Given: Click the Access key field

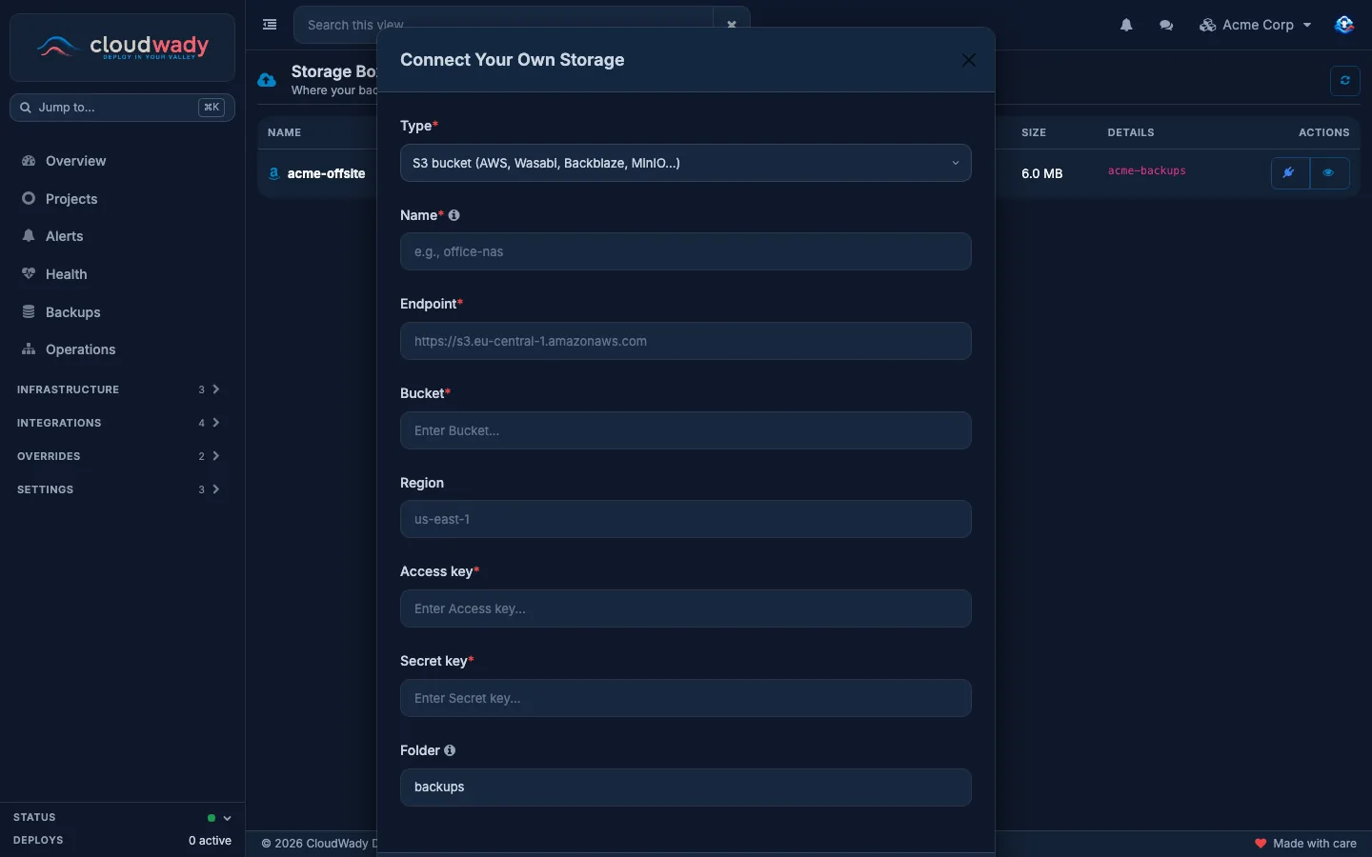Looking at the screenshot, I should [x=686, y=608].
